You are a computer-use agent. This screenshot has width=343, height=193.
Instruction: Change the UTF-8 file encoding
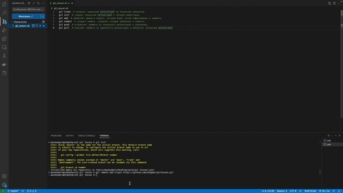point(293,191)
